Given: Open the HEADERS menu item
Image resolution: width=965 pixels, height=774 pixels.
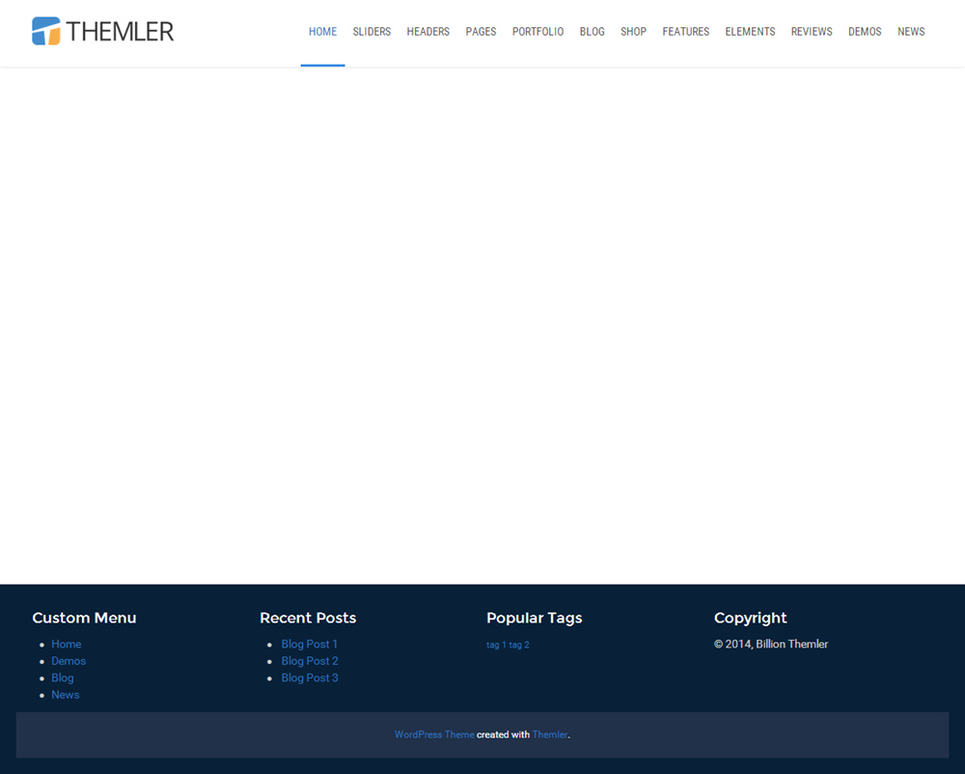Looking at the screenshot, I should tap(428, 32).
